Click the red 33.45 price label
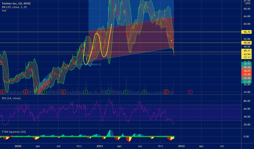Image resolution: width=254 pixels, height=149 pixels. pos(247,74)
